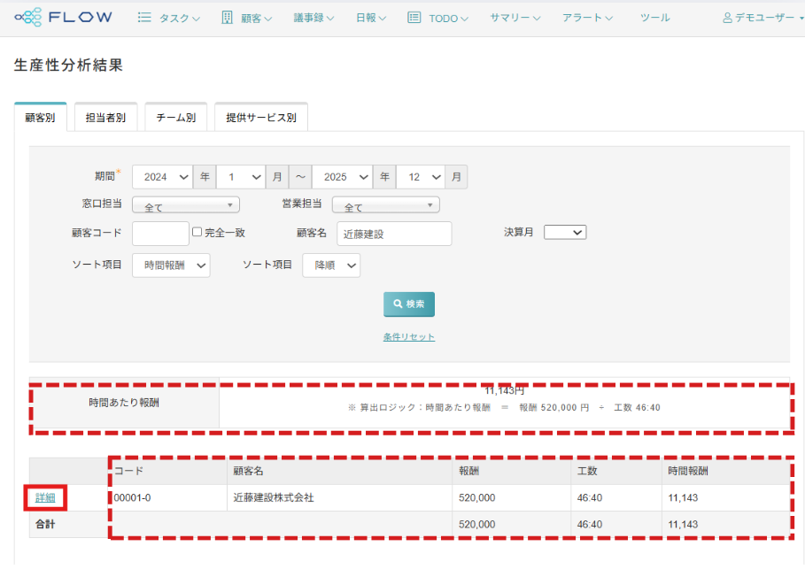Click the TODO list icon

pos(414,18)
